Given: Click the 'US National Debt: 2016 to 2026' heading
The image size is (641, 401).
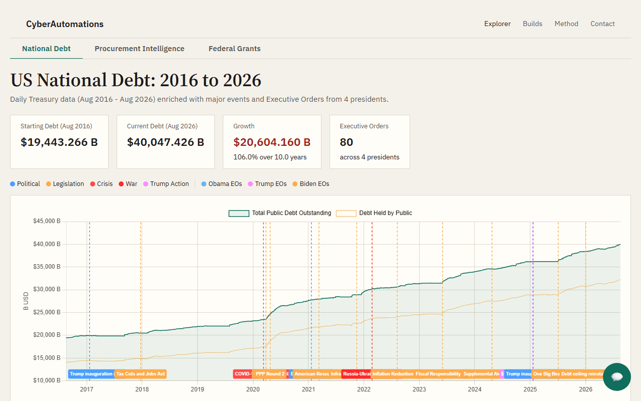Looking at the screenshot, I should (136, 80).
